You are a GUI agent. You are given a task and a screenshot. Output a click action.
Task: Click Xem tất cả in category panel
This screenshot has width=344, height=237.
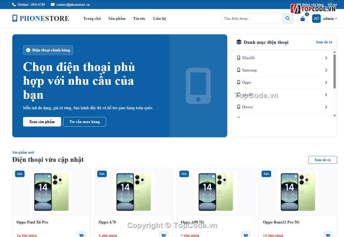pyautogui.click(x=324, y=42)
